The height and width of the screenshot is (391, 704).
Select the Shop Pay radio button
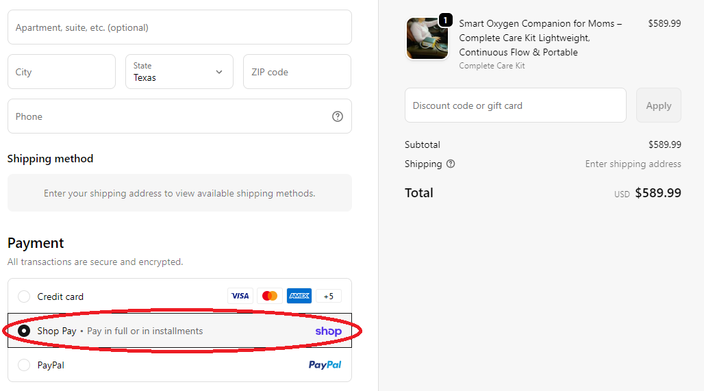point(24,331)
